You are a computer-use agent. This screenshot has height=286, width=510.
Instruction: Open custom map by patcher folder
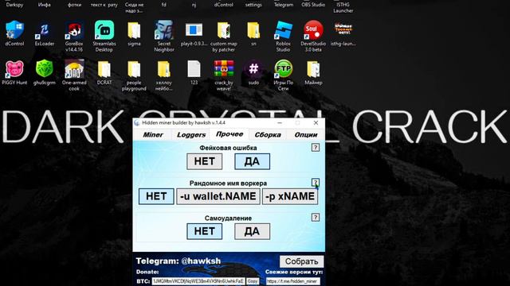click(x=224, y=30)
